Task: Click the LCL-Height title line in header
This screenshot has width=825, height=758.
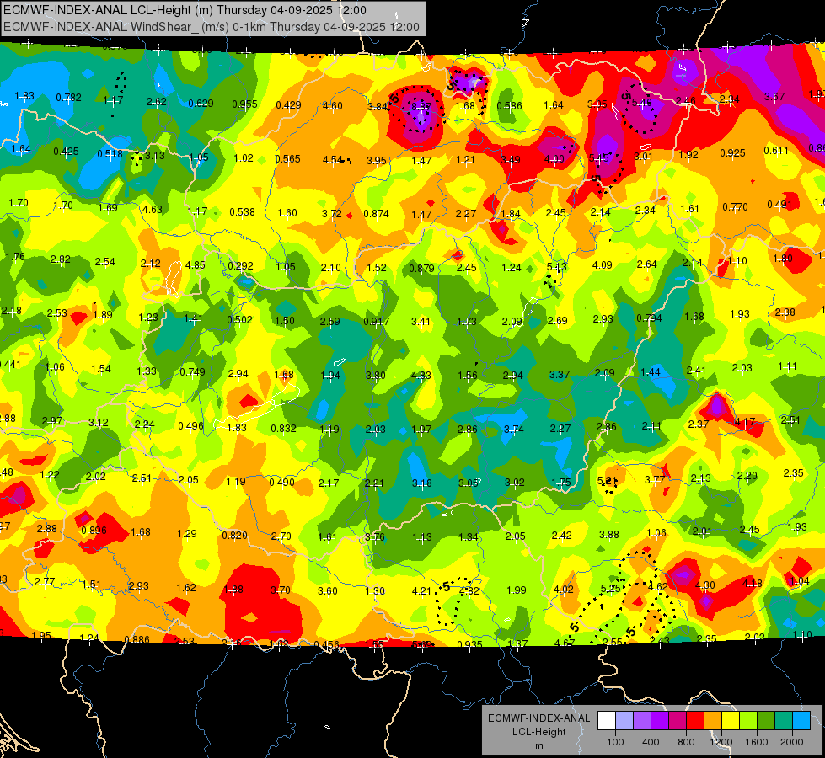Action: click(185, 10)
